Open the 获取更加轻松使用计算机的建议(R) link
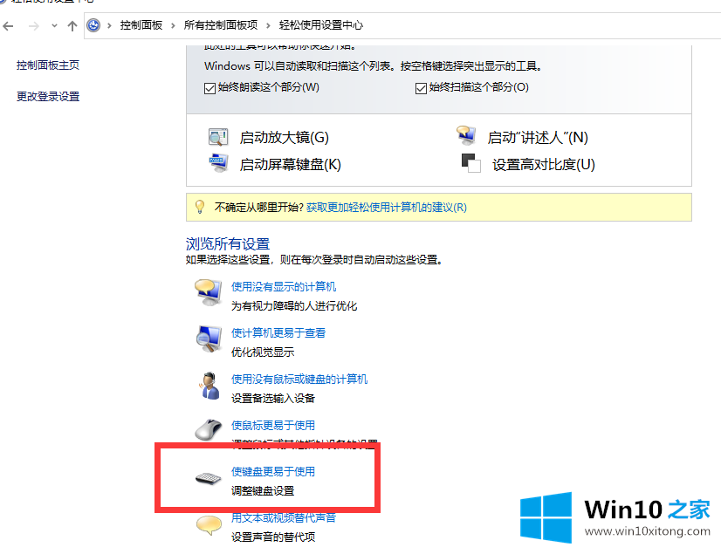Image resolution: width=721 pixels, height=554 pixels. tap(386, 208)
